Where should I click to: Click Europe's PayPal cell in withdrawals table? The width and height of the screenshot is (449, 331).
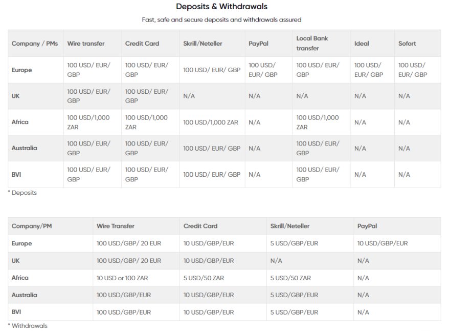coord(383,243)
